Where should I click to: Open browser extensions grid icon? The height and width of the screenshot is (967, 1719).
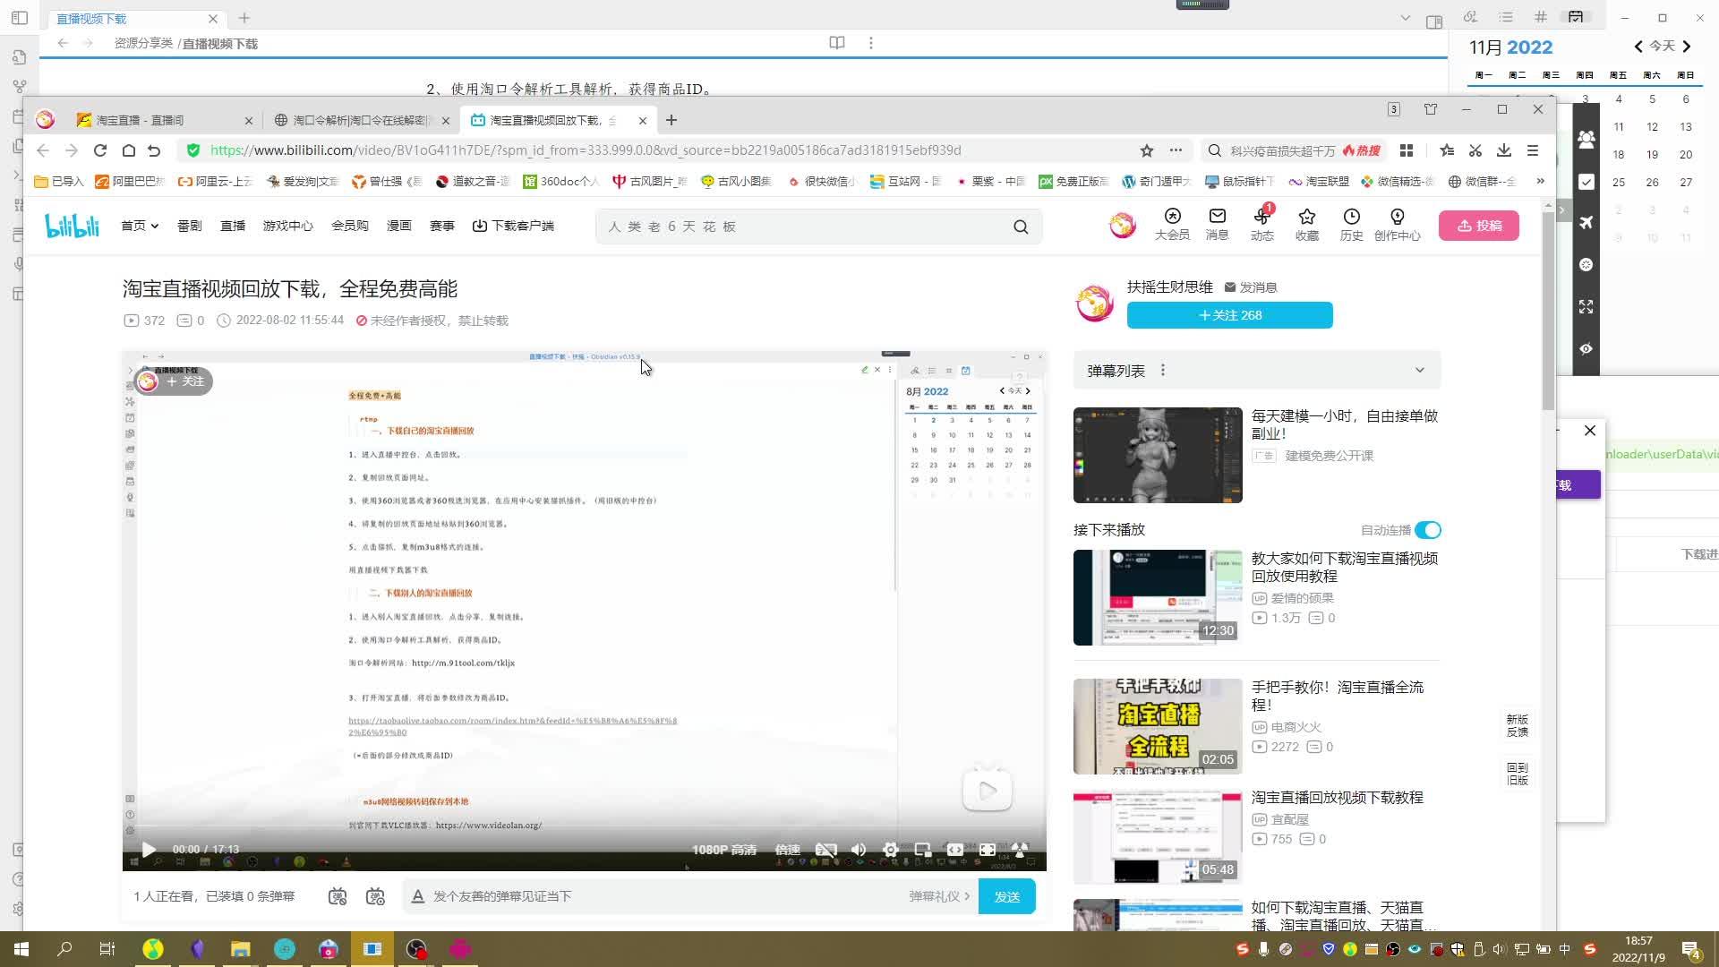(1407, 150)
